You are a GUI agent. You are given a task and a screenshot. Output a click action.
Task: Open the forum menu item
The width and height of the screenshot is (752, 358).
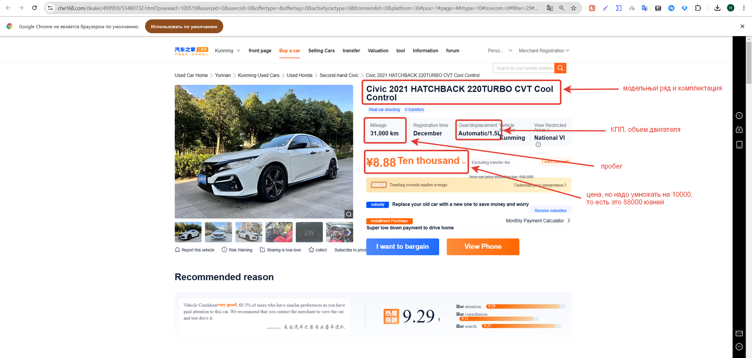453,51
